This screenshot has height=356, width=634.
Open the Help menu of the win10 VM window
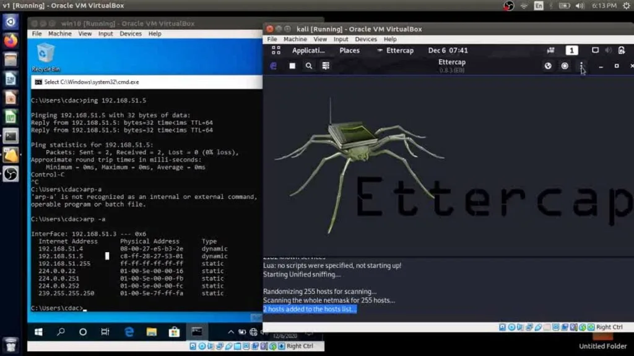click(x=155, y=33)
